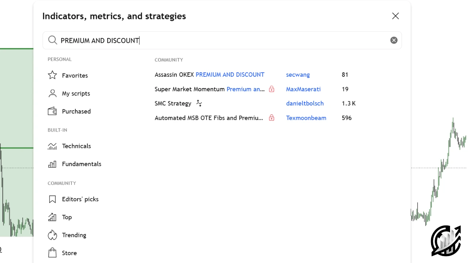
Task: Click the lock icon beside Automated MSB OTE
Action: [272, 118]
